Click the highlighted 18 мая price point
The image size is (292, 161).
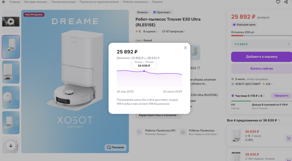click(144, 71)
